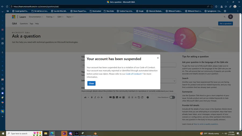The height and width of the screenshot is (136, 242).
Task: Click the browser back arrow
Action: [x=2, y=6]
